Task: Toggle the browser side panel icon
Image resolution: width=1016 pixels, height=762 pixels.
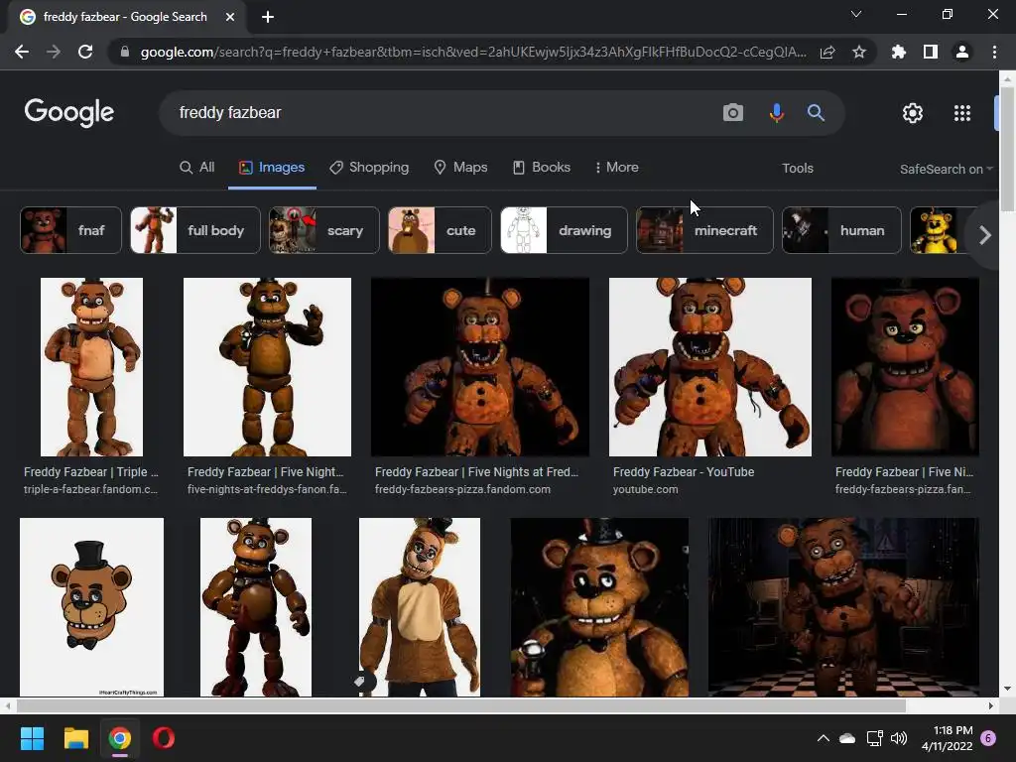Action: click(x=931, y=52)
